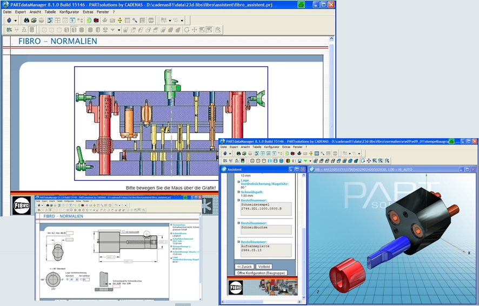Screen dimensions: 479x306
Task: Click open-folder icon in main window toolbar
Action: click(34, 21)
